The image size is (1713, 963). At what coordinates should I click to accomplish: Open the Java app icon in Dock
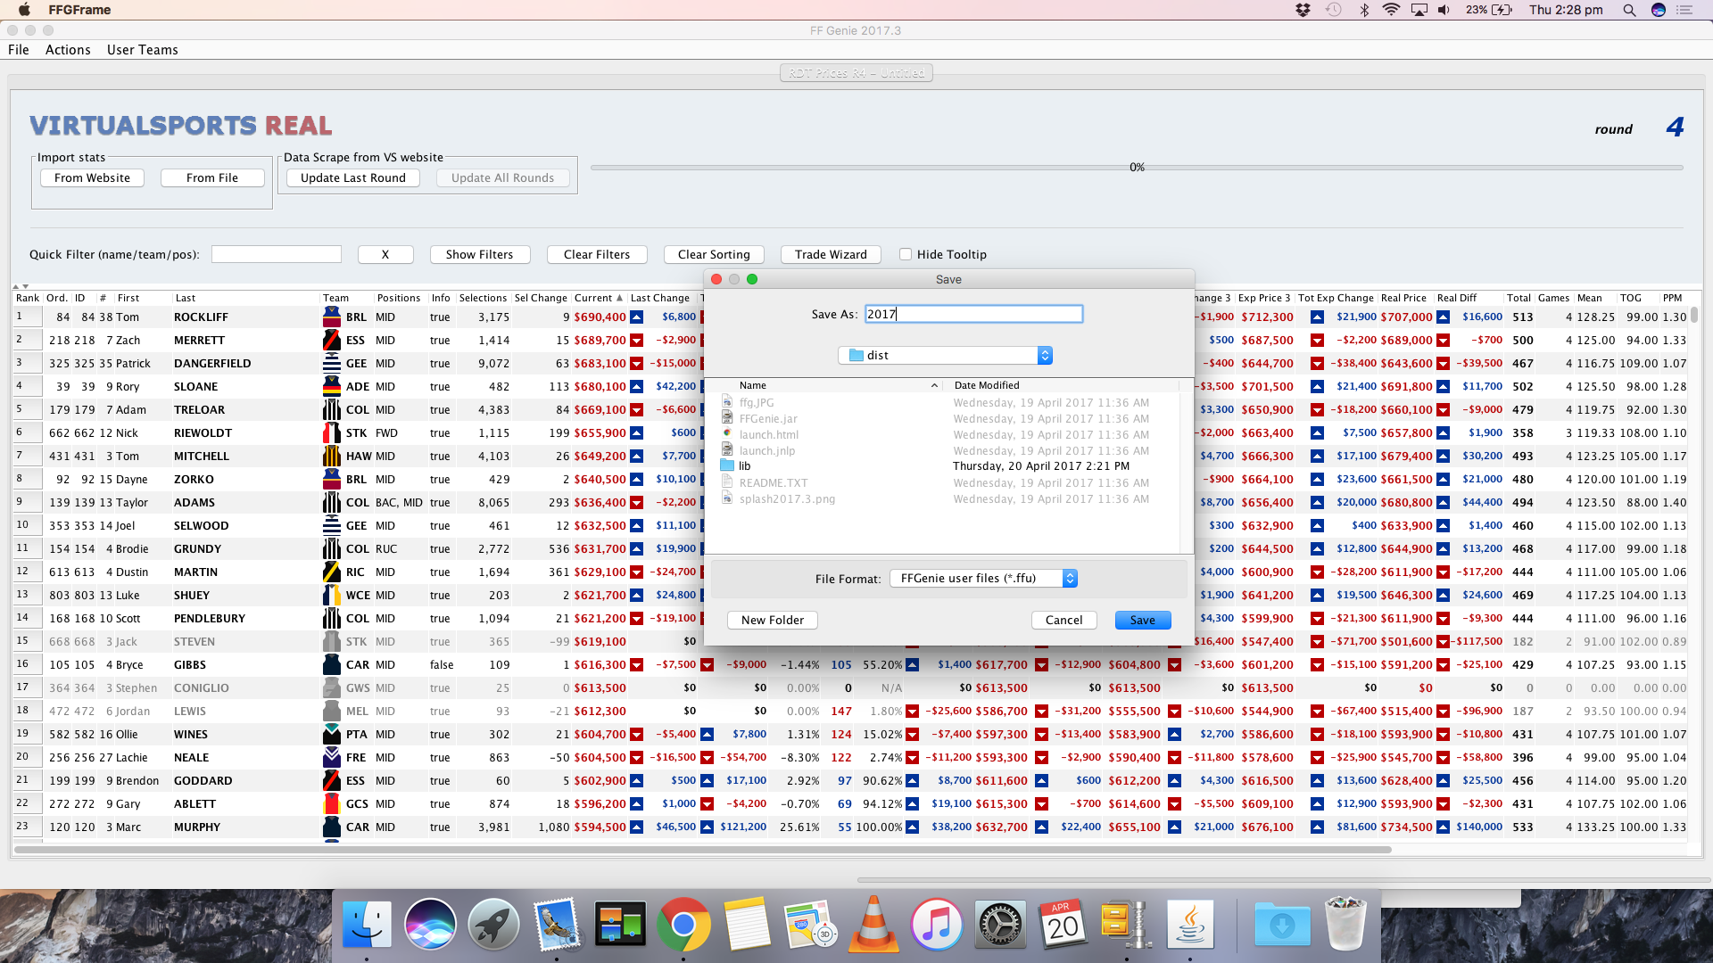[x=1190, y=924]
